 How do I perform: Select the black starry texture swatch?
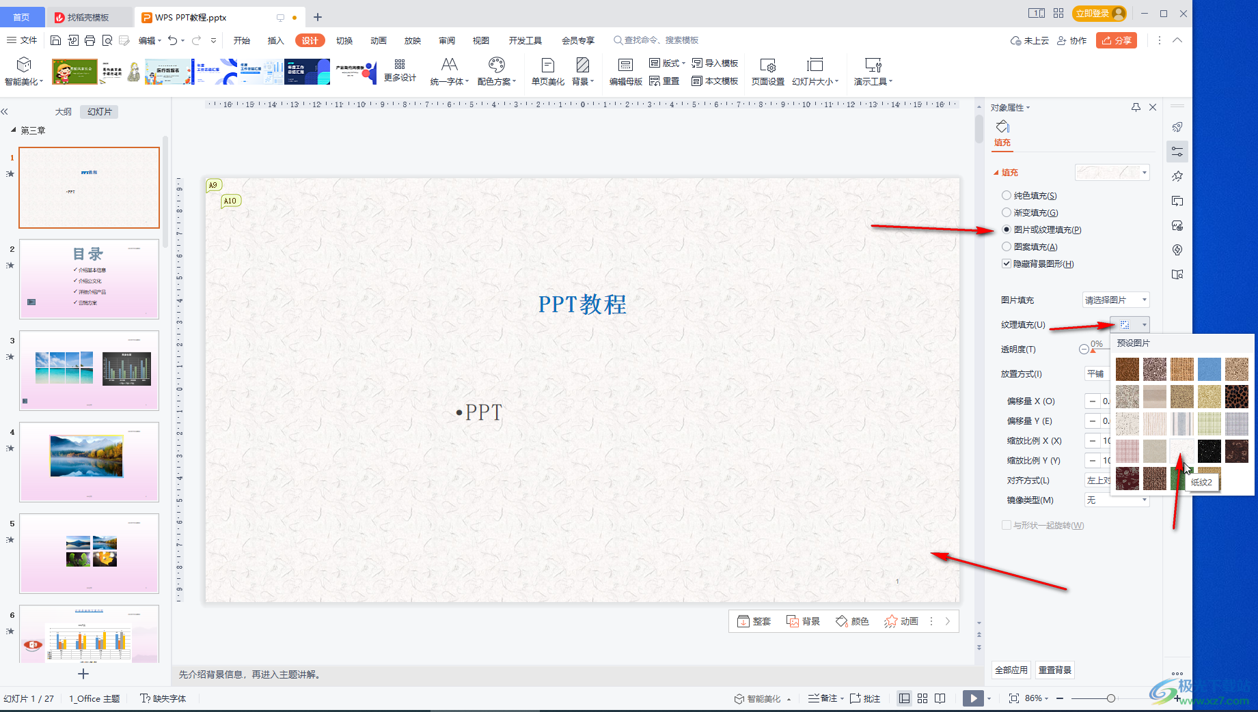1209,451
